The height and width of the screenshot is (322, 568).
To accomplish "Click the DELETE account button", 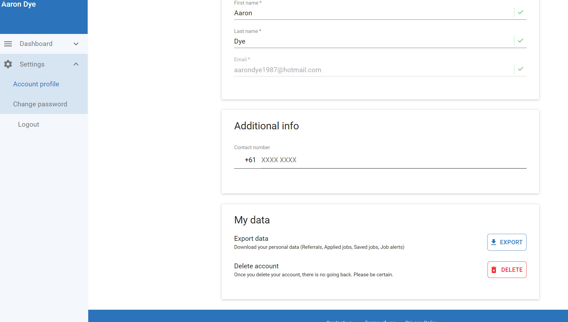I will click(507, 270).
